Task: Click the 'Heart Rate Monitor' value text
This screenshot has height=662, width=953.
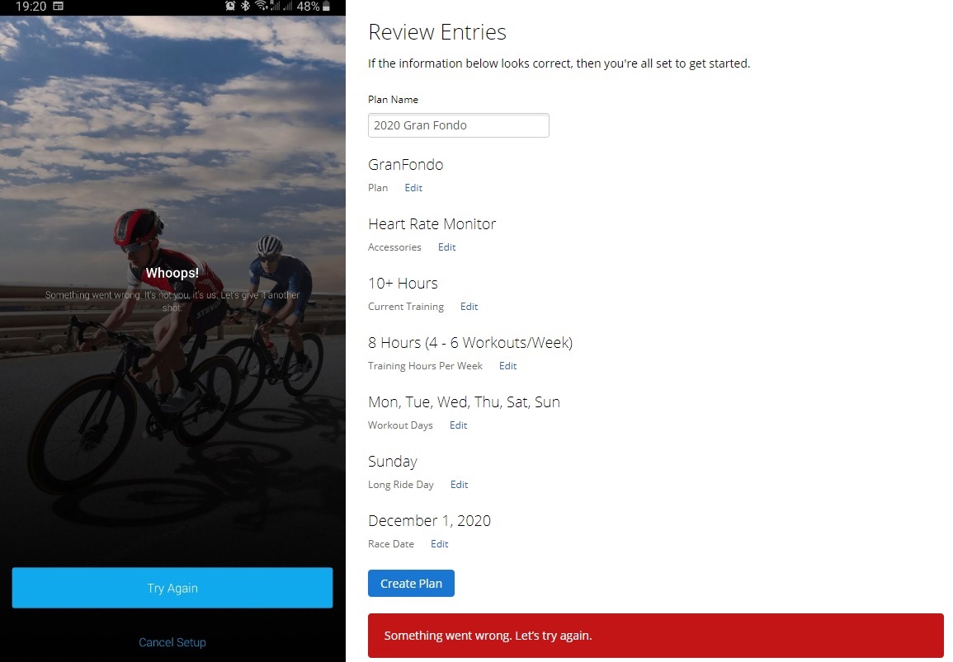Action: 432,224
